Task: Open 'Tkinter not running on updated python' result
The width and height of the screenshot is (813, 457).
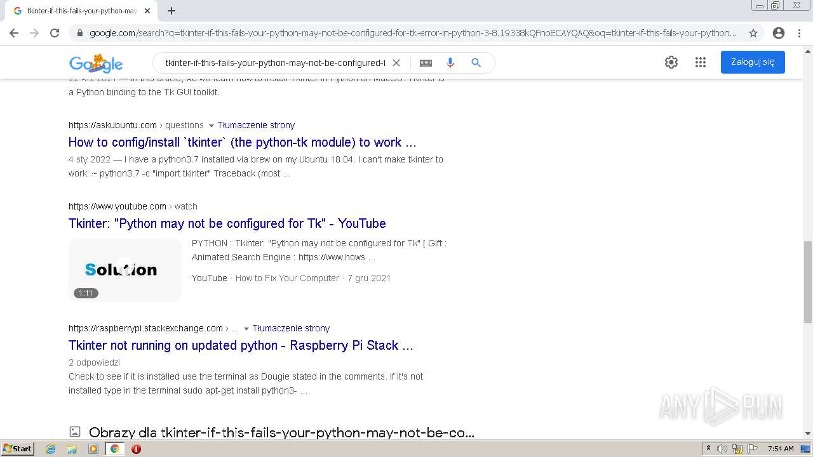Action: [241, 345]
